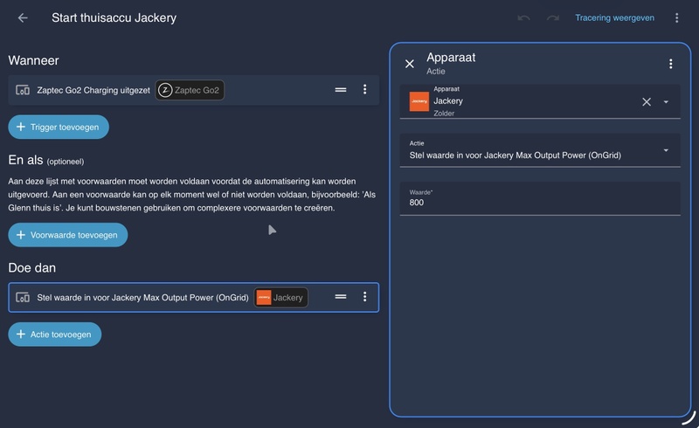
Task: Open the Actie dropdown selector
Action: (x=540, y=150)
